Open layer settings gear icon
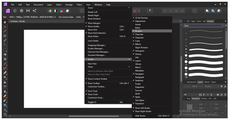Screen dimensions: 232x120 [222, 86]
